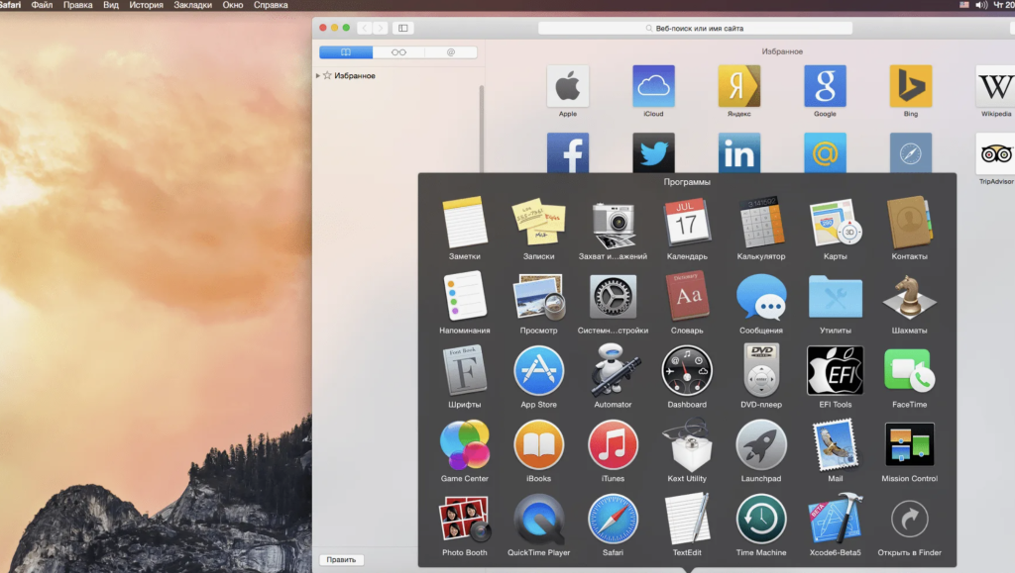Launch iTunes
1015x573 pixels.
coord(613,444)
